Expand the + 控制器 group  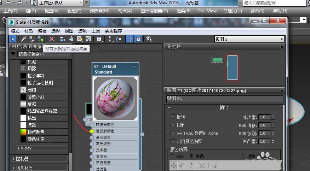pyautogui.click(x=40, y=159)
